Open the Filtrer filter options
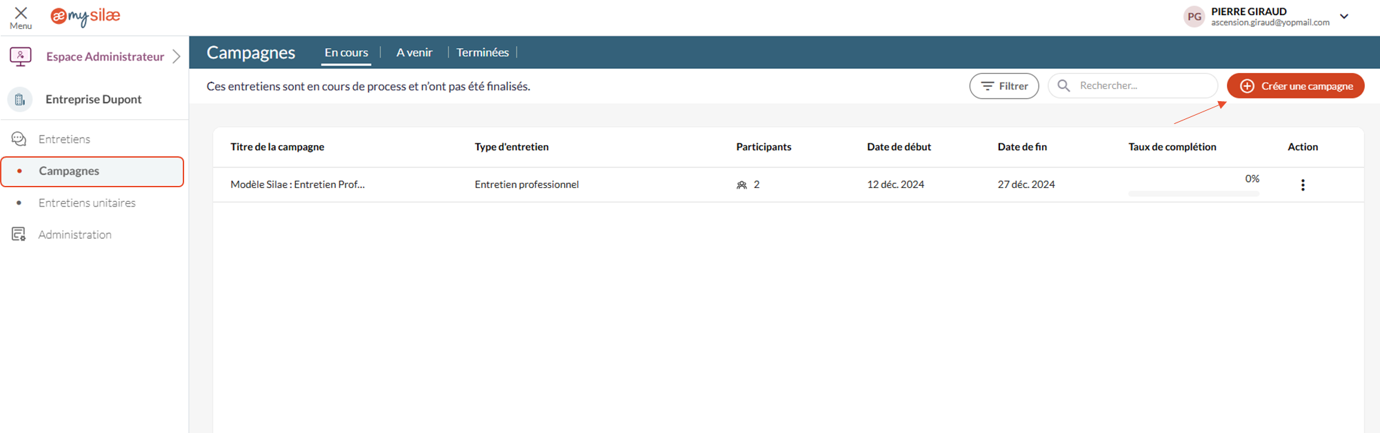 (1003, 86)
